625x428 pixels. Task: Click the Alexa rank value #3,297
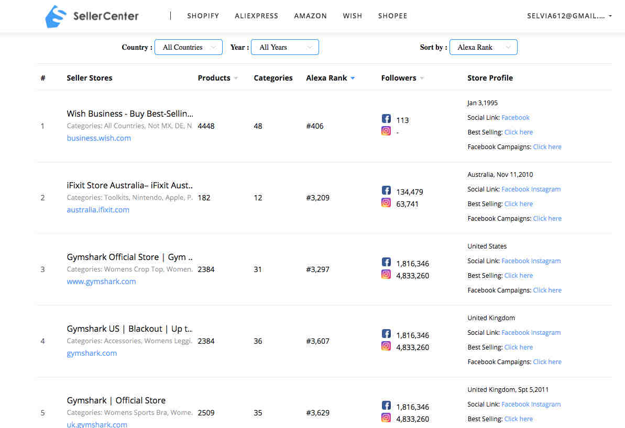pos(317,269)
